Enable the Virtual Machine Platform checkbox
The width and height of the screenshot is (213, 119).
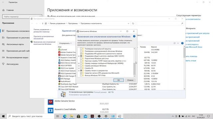point(81,49)
